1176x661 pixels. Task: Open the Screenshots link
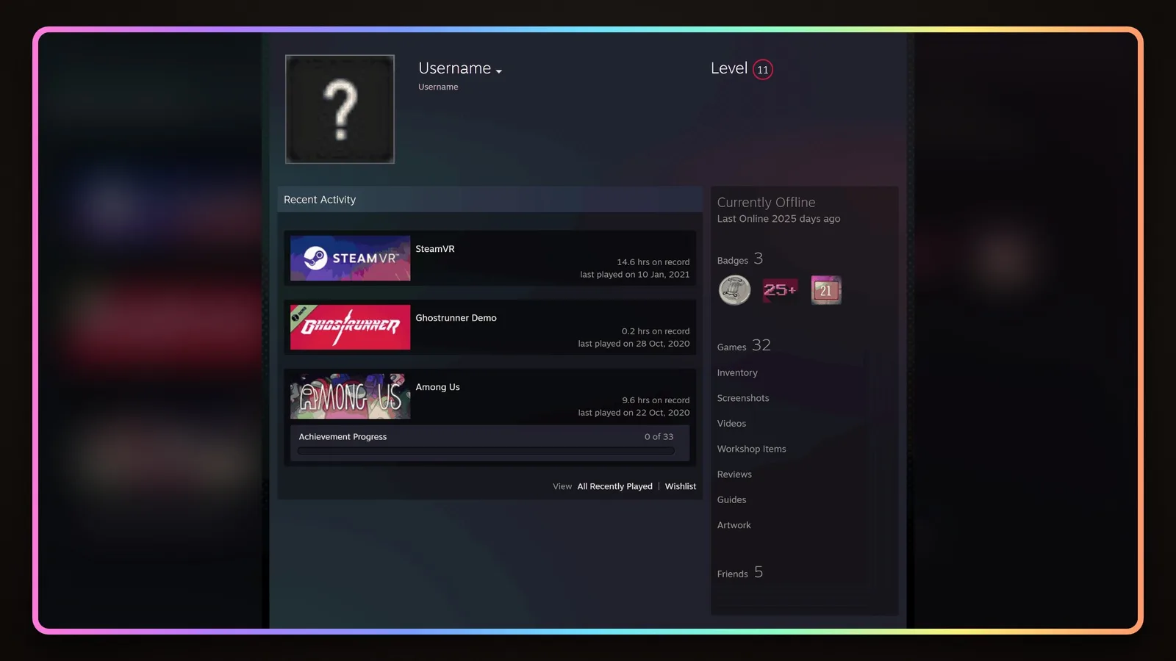(x=743, y=398)
